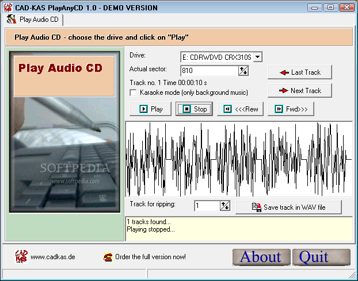
Task: Minimize the PlayAnyCD window
Action: pos(315,7)
